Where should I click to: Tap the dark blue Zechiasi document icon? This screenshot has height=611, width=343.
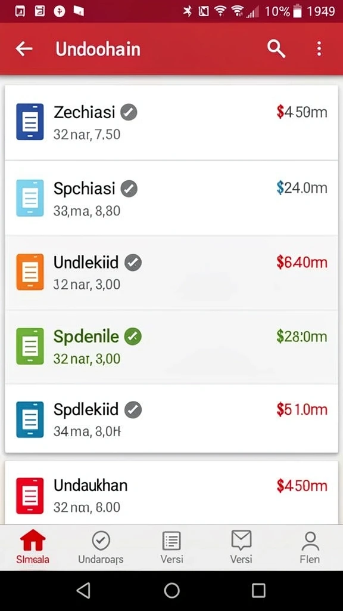(30, 122)
